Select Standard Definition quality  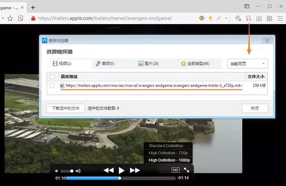166,146
